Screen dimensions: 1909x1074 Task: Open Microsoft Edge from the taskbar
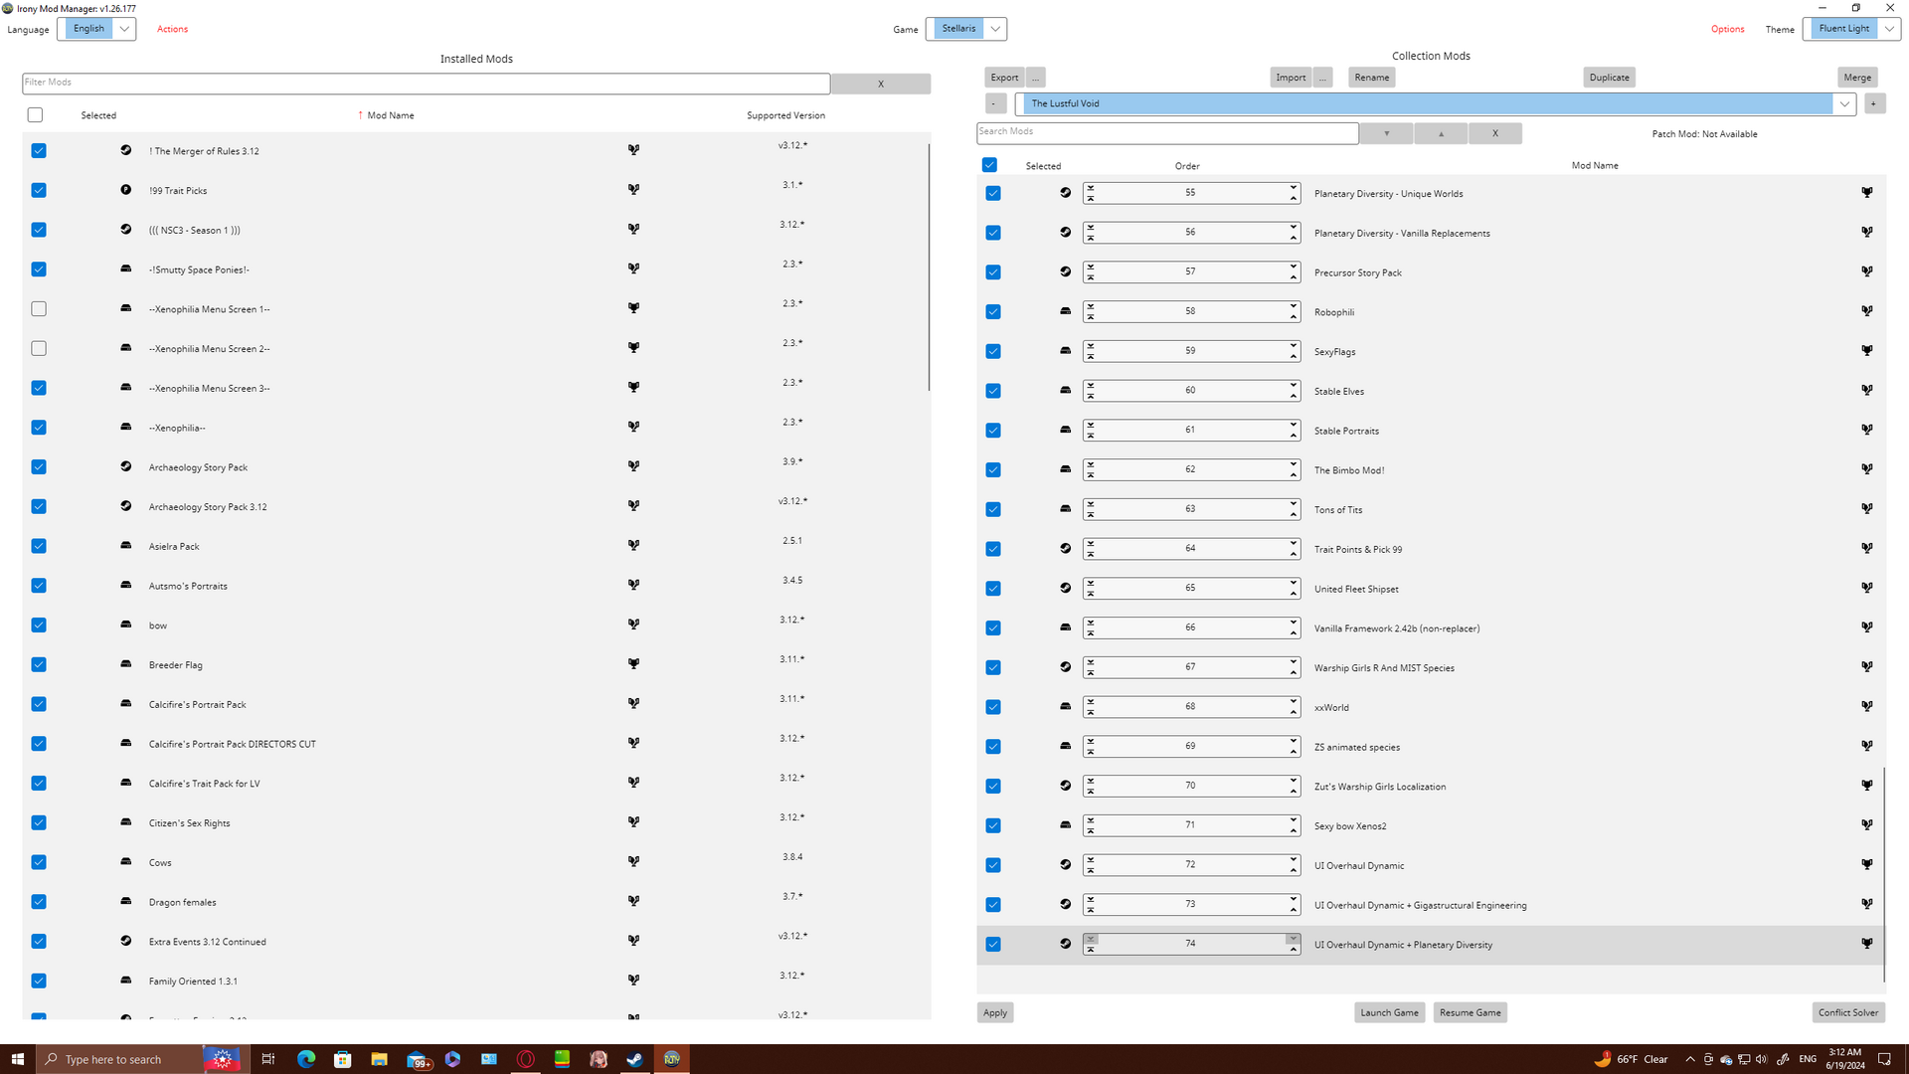[x=306, y=1059]
